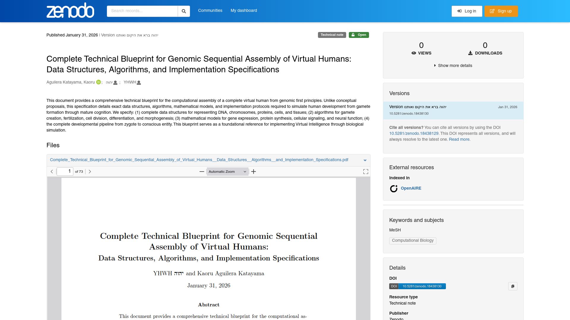This screenshot has width=570, height=320.
Task: Follow the Read more link
Action: (459, 139)
